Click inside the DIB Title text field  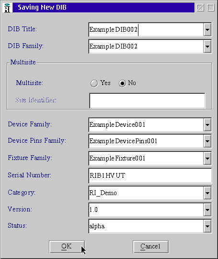[x=146, y=30]
